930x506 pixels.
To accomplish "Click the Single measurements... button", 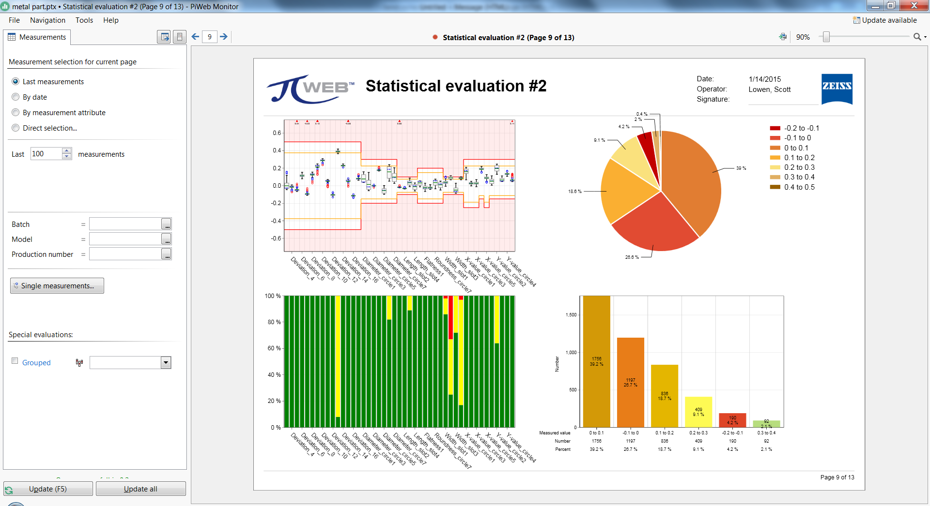I will click(57, 286).
